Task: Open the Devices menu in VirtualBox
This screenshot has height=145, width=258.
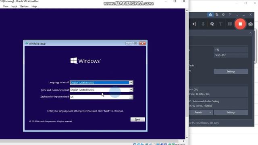Action: (24, 6)
